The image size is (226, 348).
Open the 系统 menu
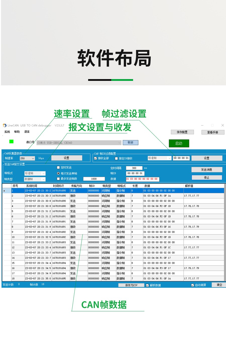7,132
